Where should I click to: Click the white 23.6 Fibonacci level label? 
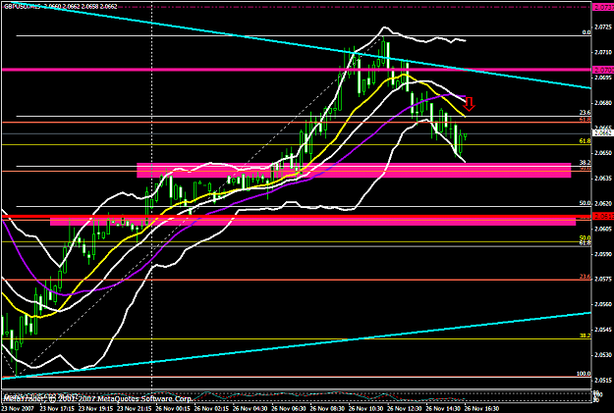(x=586, y=113)
